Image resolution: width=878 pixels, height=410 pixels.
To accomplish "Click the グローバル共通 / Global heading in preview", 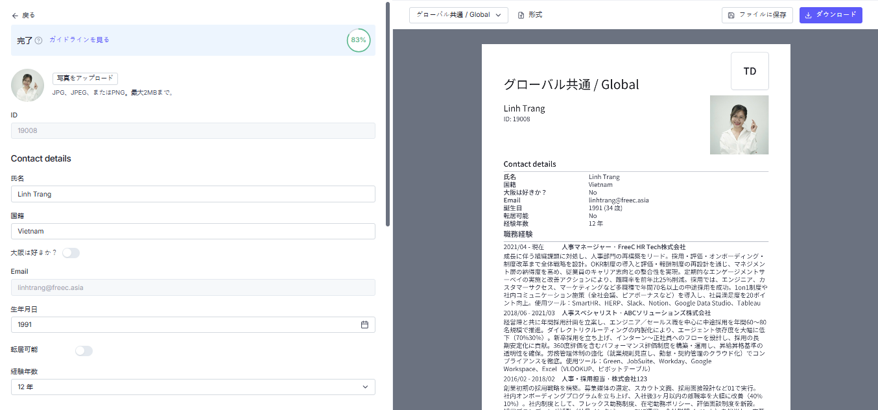I will point(571,84).
